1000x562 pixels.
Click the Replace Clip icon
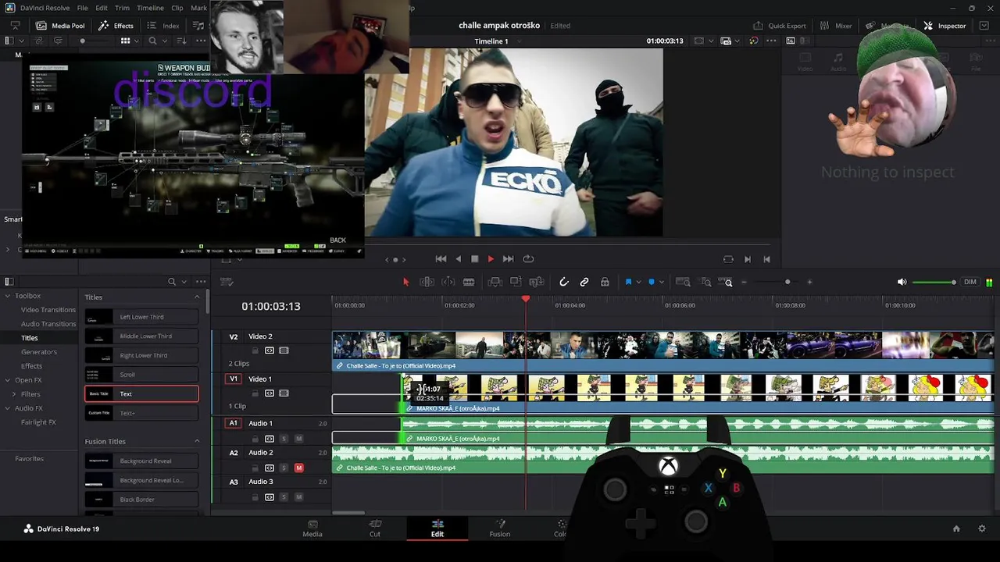click(537, 282)
